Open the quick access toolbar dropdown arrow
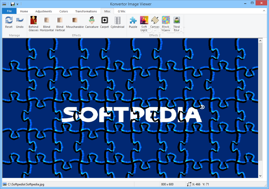 tap(17, 4)
